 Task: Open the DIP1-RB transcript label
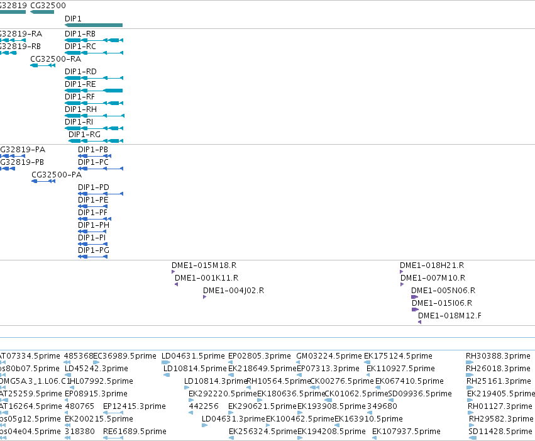[x=80, y=34]
